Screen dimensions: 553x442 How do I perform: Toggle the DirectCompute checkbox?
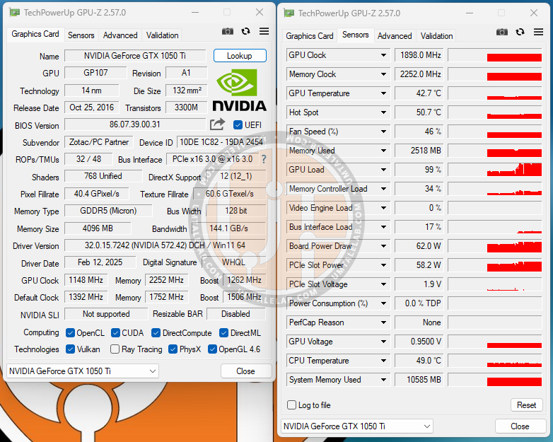(156, 333)
